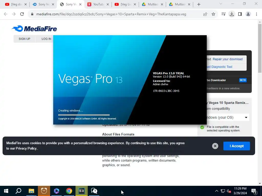Open the Chrome profile avatar
Image resolution: width=262 pixels, height=196 pixels.
[248, 14]
